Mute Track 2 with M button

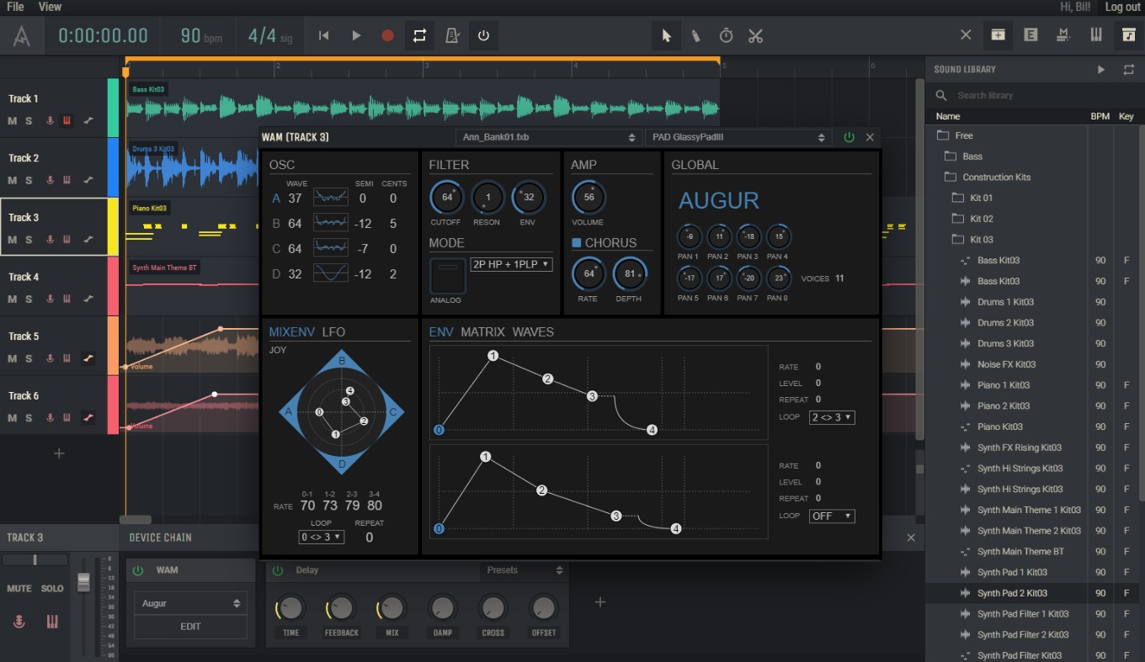(12, 180)
